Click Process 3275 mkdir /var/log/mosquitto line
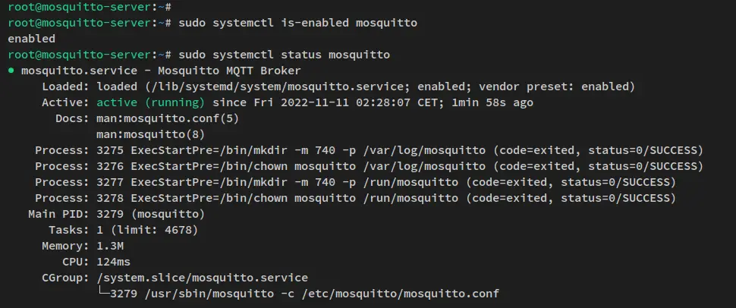The image size is (736, 308). [x=369, y=151]
